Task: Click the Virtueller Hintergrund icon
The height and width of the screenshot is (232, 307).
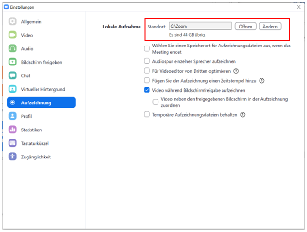Action: (12, 89)
